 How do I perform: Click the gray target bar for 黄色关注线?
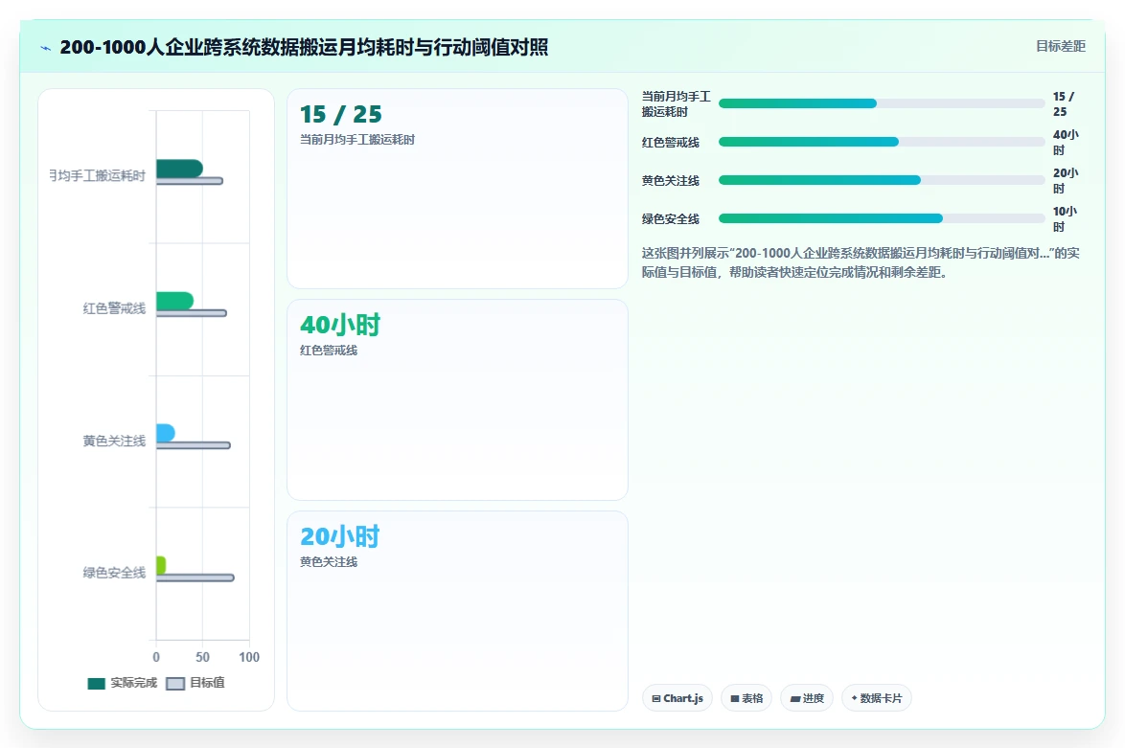coord(193,445)
